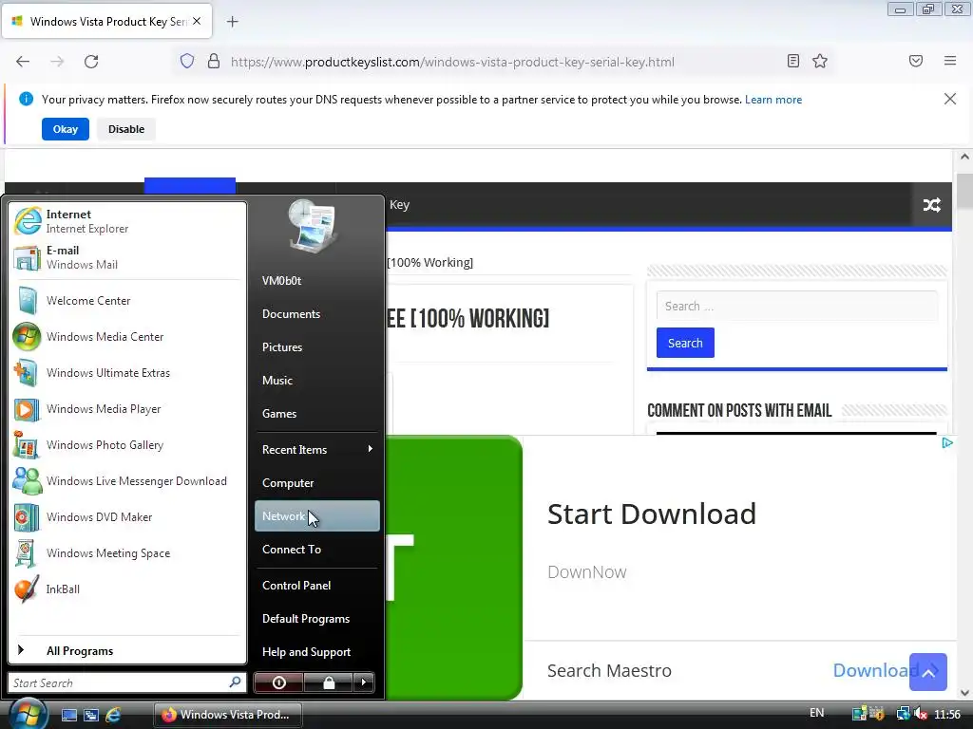The image size is (973, 729).
Task: Click the Start menu power button
Action: 278,682
